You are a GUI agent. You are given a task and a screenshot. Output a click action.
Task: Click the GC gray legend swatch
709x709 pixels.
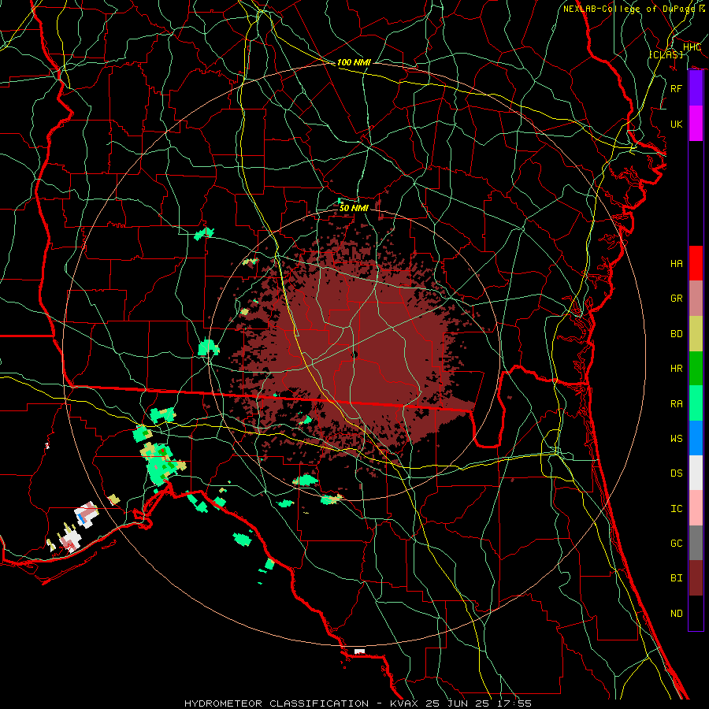(696, 543)
